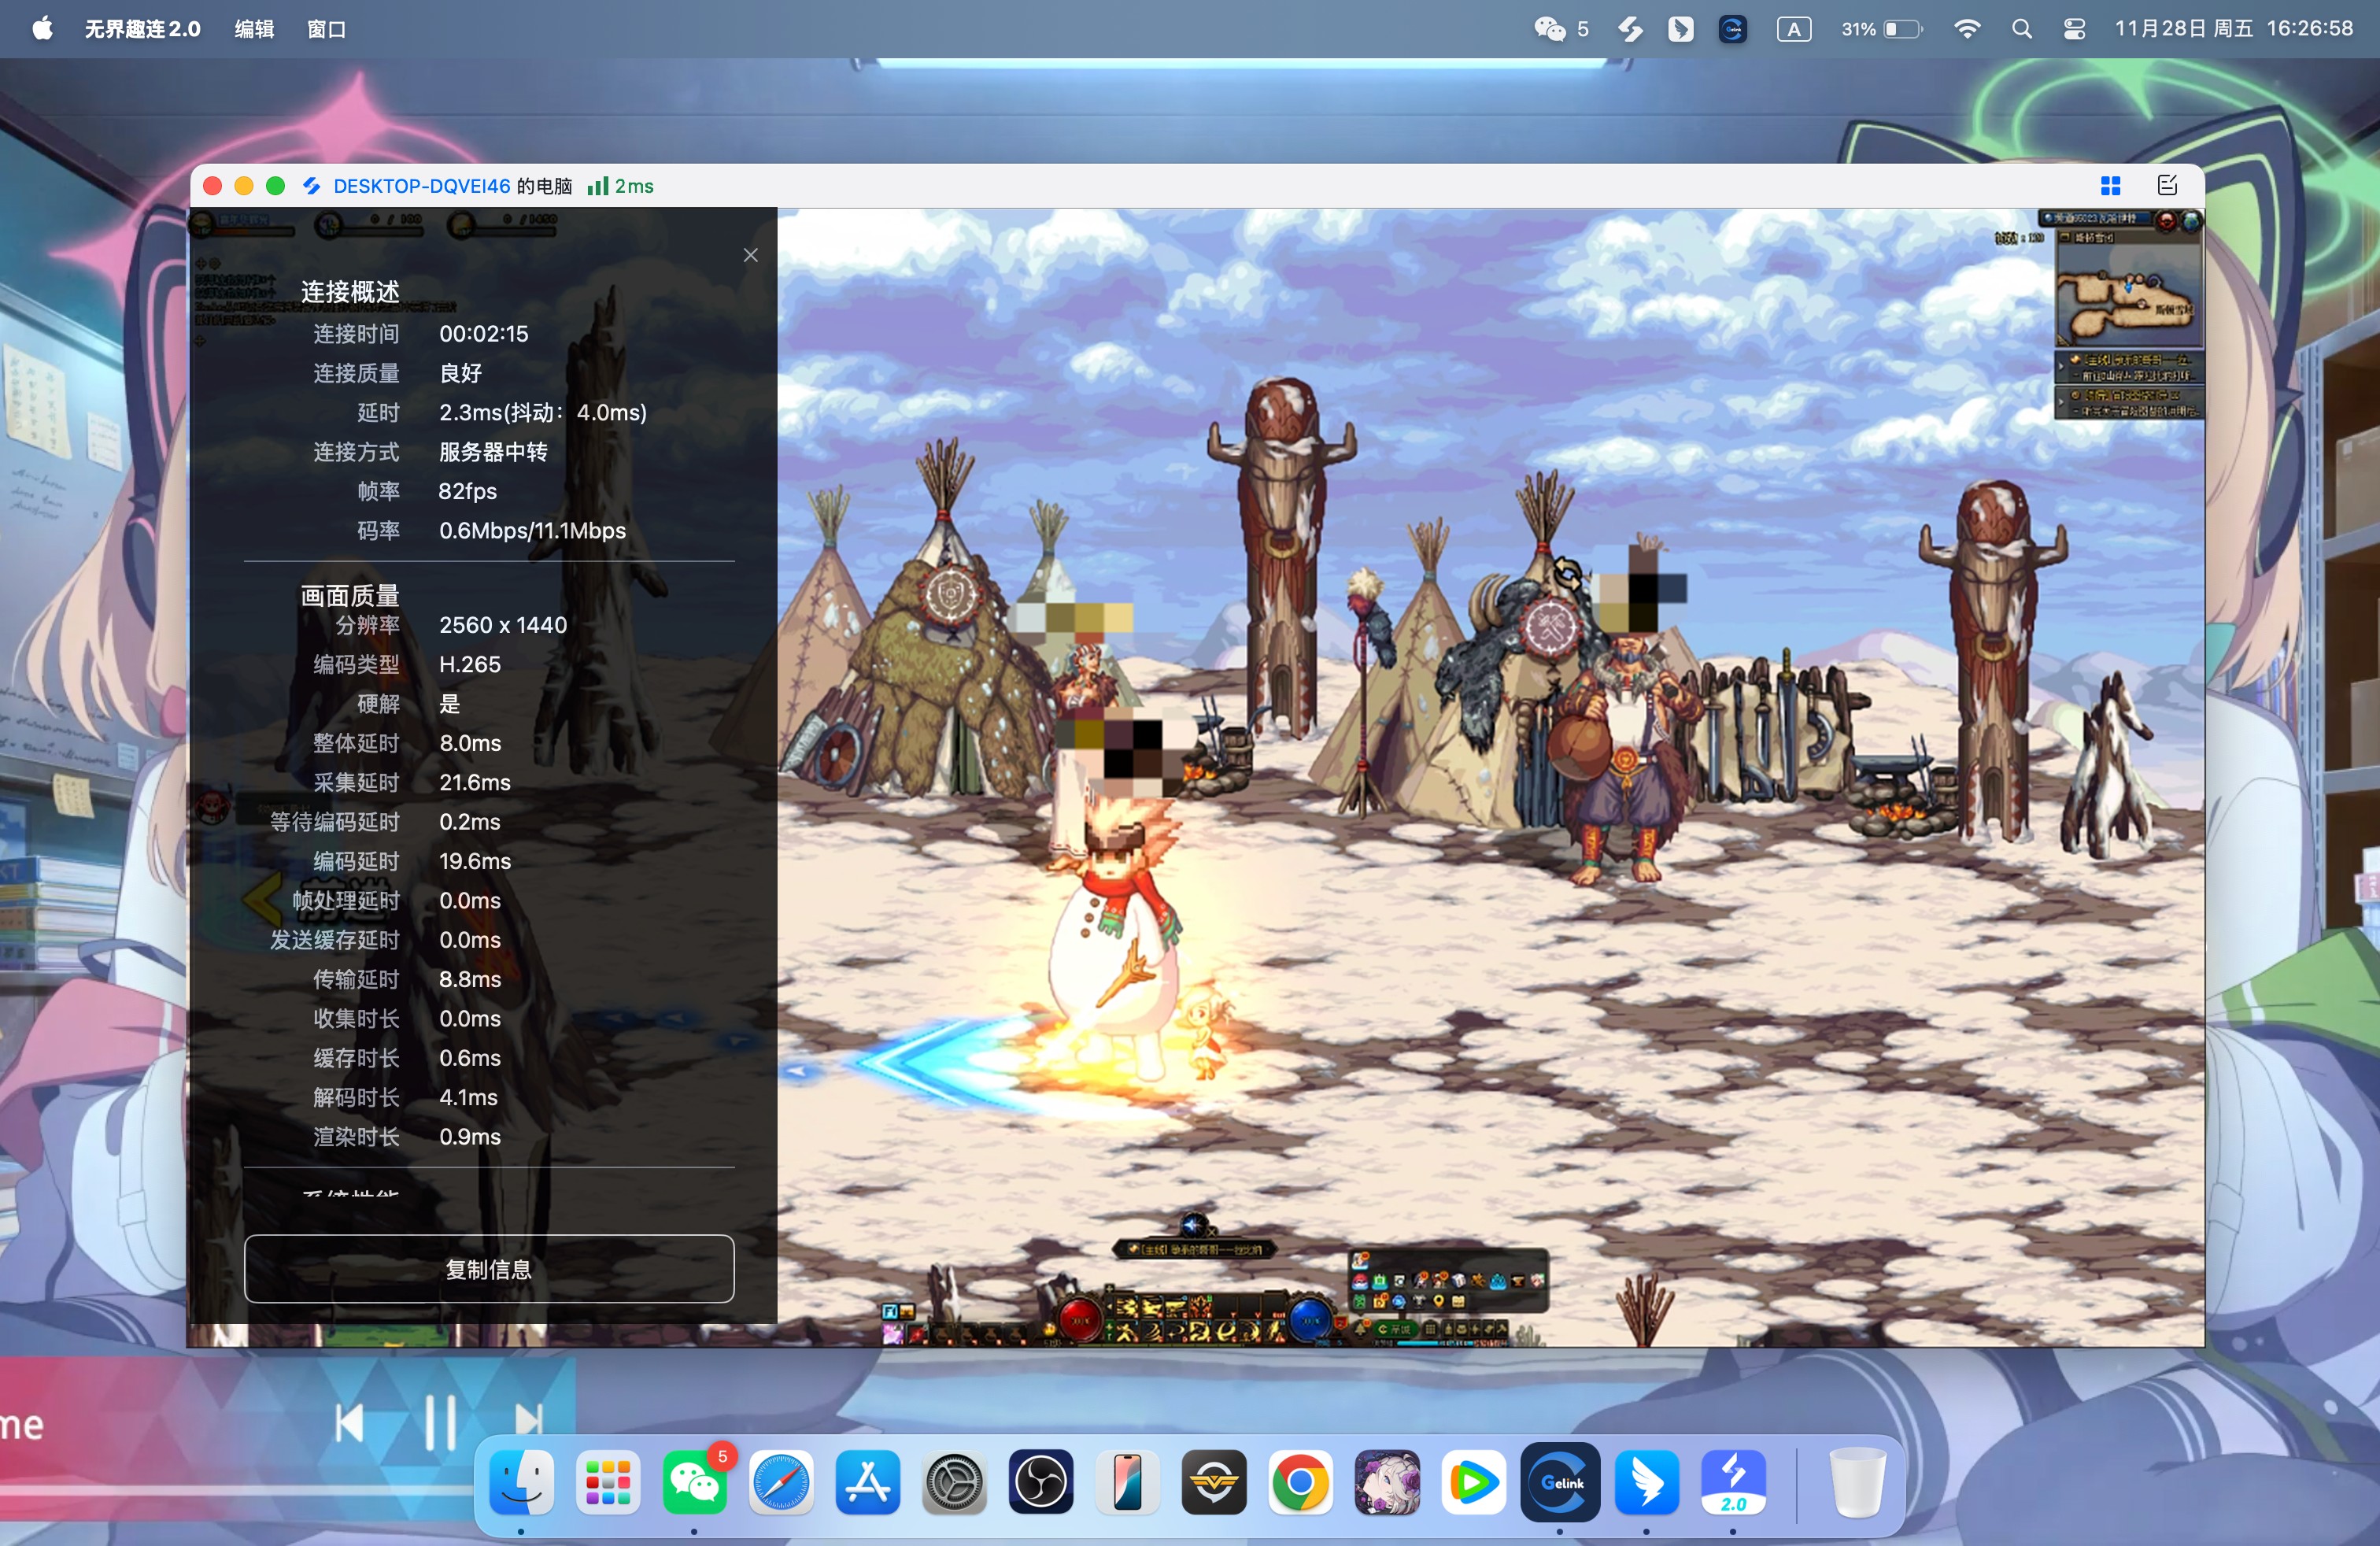The width and height of the screenshot is (2380, 1546).
Task: Click the WeChat menu bar status icon
Action: tap(1551, 29)
